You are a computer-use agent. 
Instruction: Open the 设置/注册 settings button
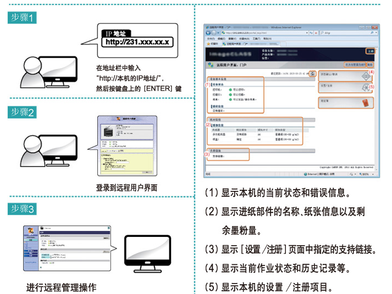click(x=345, y=88)
